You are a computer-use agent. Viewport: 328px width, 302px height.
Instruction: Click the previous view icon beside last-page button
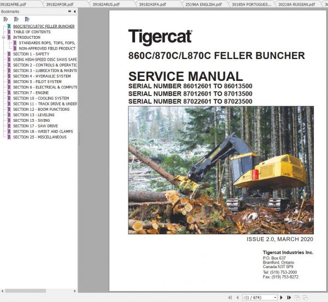(297, 298)
